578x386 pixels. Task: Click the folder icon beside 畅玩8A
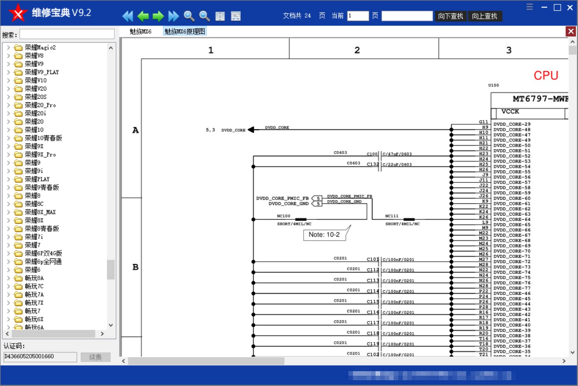tap(19, 278)
